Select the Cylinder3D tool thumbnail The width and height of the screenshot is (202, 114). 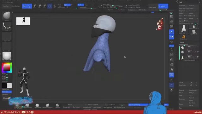[194, 32]
